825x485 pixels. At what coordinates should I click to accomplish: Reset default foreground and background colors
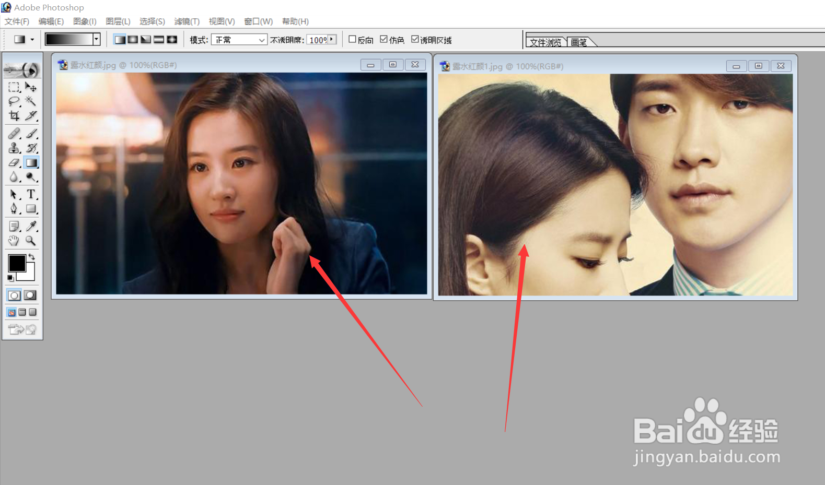(10, 278)
